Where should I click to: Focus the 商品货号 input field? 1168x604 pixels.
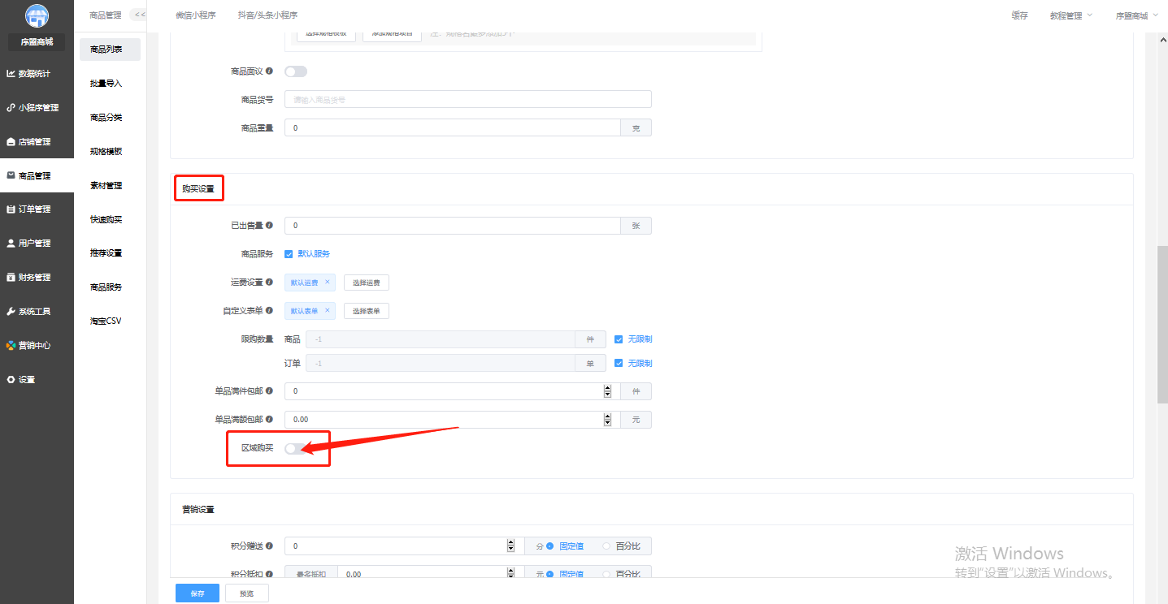tap(468, 99)
